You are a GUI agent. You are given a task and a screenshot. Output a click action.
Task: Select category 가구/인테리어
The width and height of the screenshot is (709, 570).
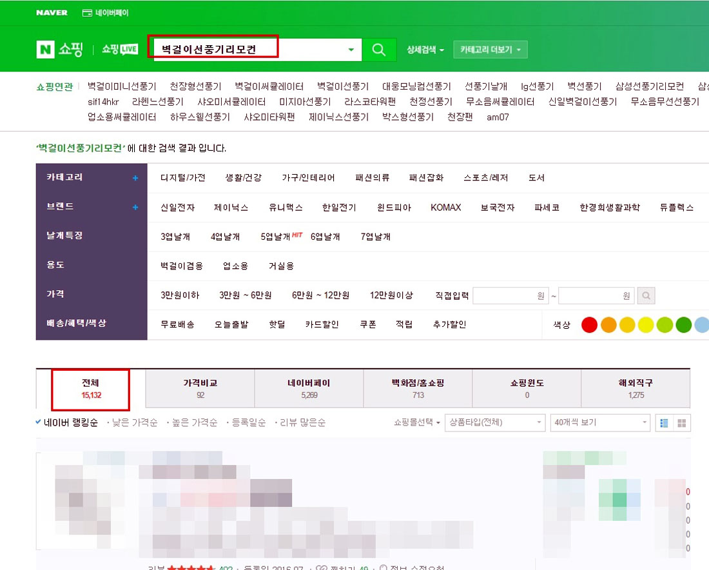click(308, 178)
